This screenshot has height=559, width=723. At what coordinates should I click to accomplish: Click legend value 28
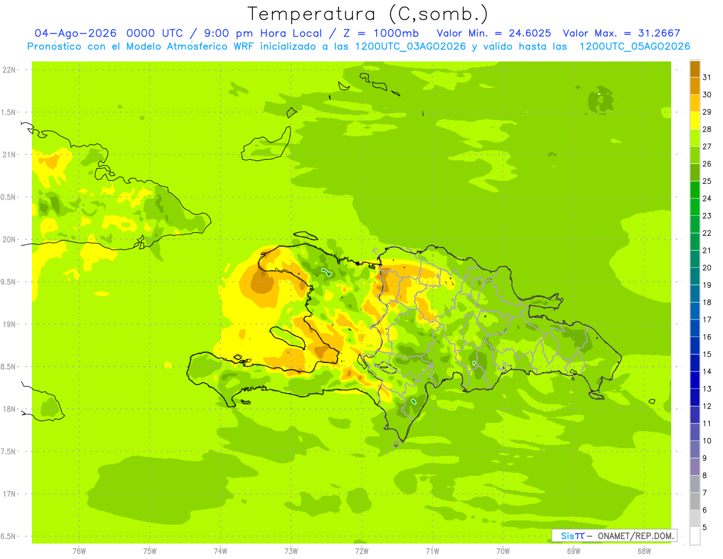tap(707, 129)
